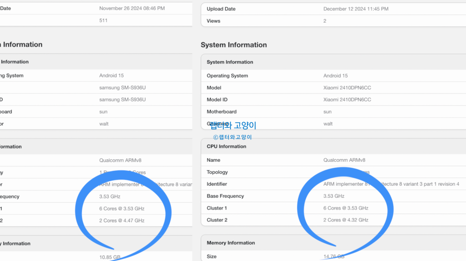
Task: Click the Xiaomi 2410DPN6CC value in Model row
Action: (x=347, y=88)
